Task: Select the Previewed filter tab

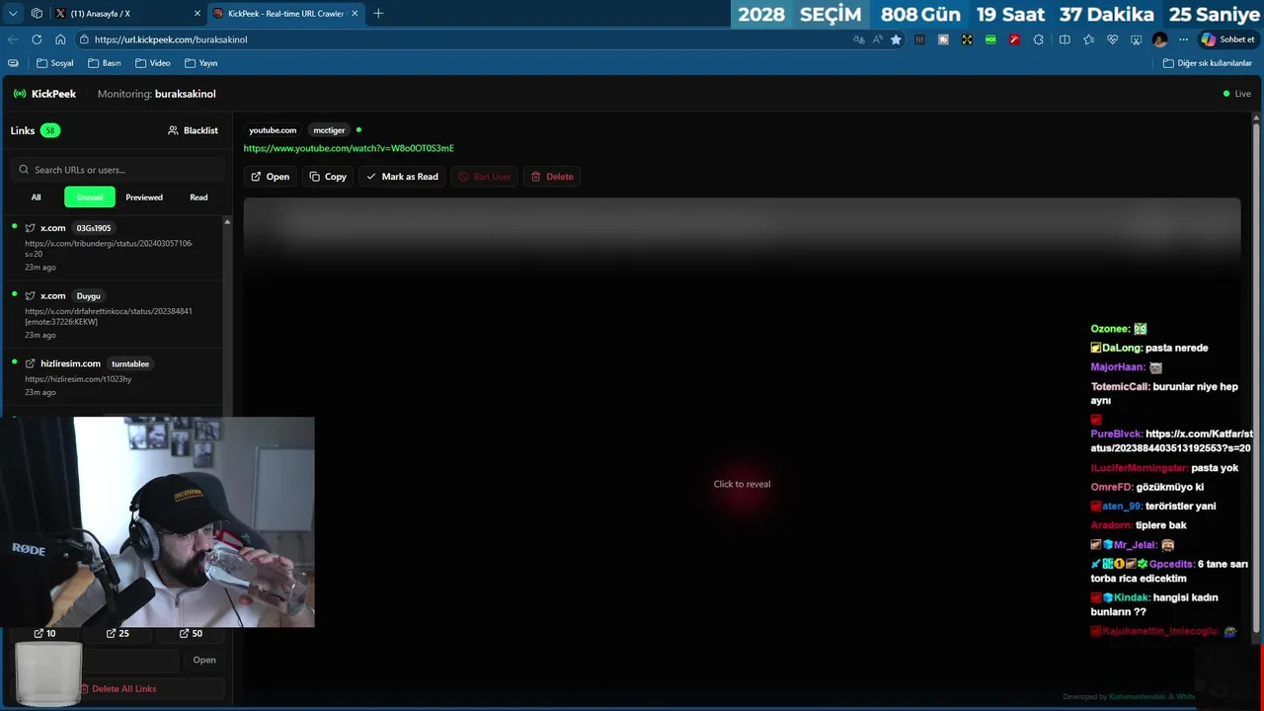Action: tap(144, 197)
